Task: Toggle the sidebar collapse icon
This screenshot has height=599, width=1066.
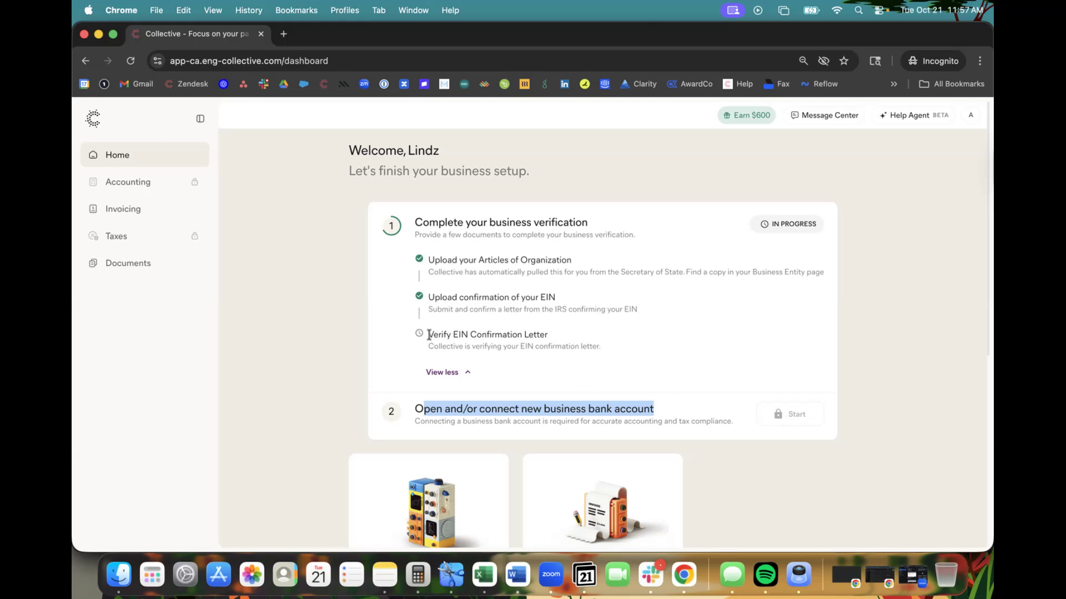Action: pos(200,119)
